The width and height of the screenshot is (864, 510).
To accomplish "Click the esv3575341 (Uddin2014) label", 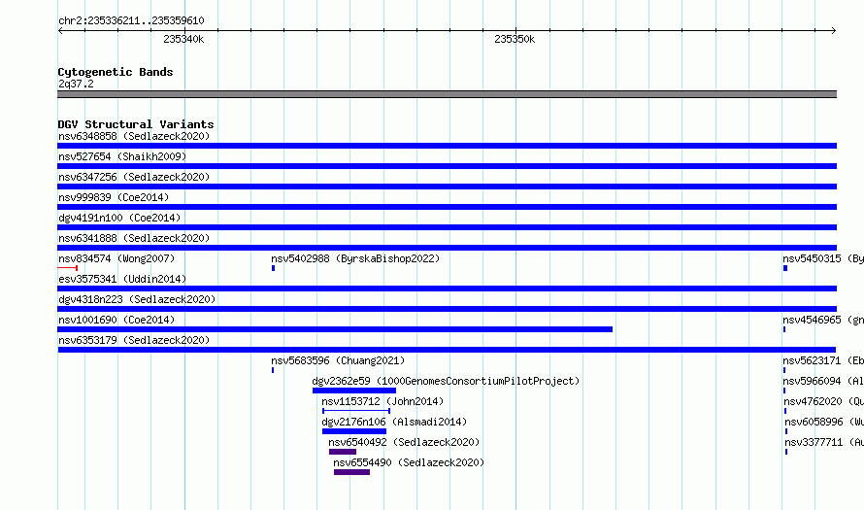I will point(122,279).
